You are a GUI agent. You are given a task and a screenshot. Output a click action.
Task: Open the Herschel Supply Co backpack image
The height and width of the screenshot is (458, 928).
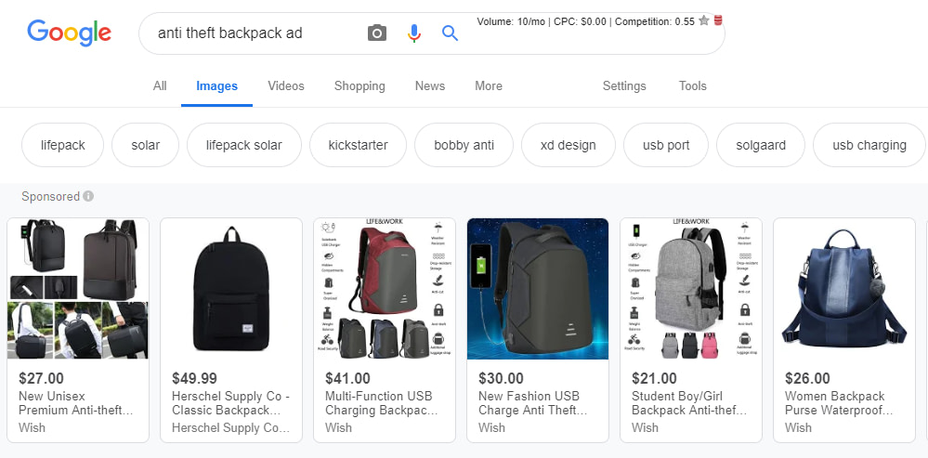[x=231, y=289]
